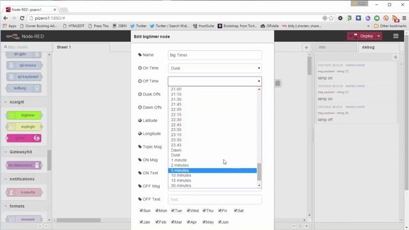Image resolution: width=409 pixels, height=230 pixels.
Task: Click the Name input field
Action: click(x=215, y=55)
